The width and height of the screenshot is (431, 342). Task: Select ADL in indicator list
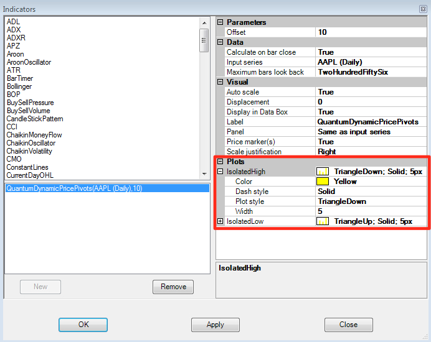click(13, 22)
